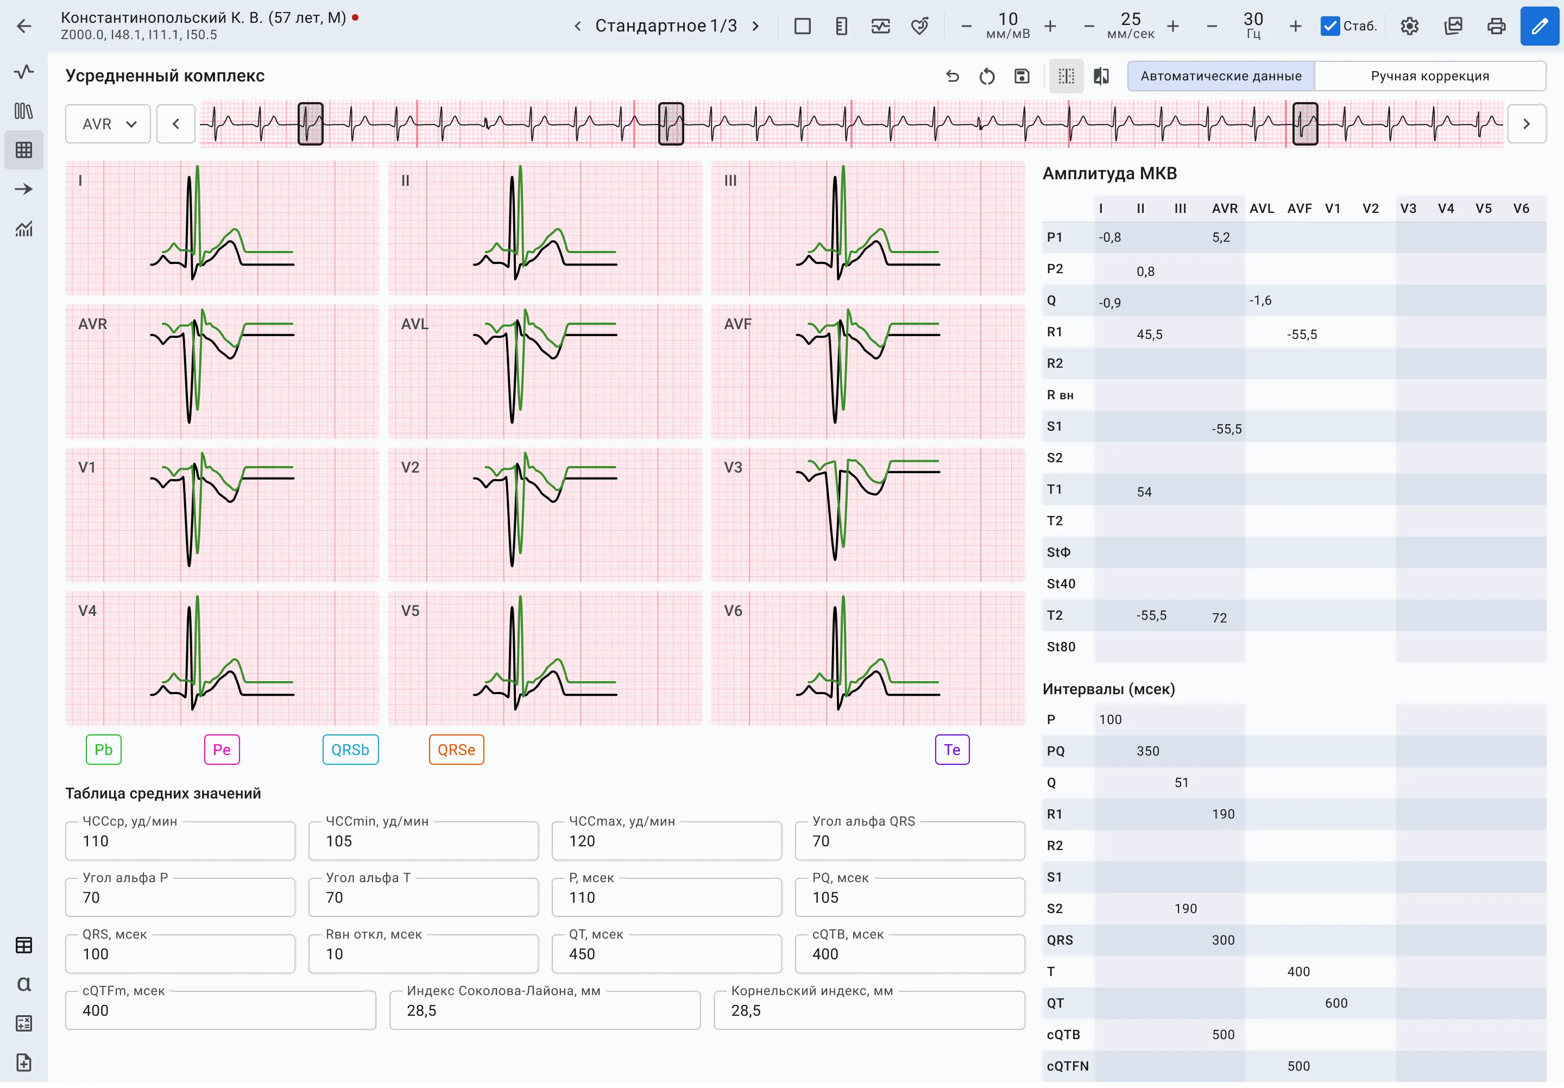Viewport: 1564px width, 1088px height.
Task: Click the blue pencil edit button
Action: pos(1540,26)
